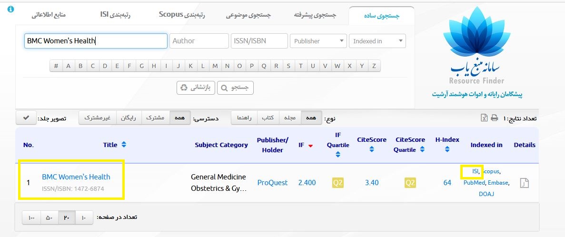This screenshot has height=237, width=565.
Task: Set results per page to 50
Action: (x=49, y=217)
